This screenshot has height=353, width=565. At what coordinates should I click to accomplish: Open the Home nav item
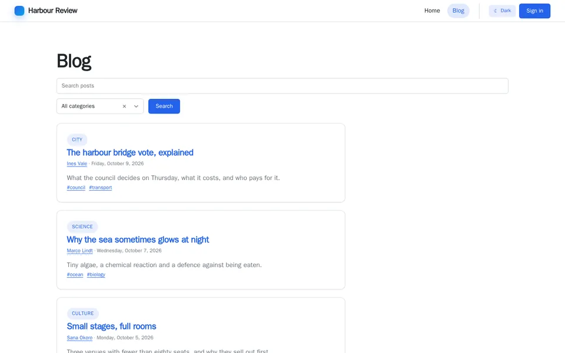(432, 11)
